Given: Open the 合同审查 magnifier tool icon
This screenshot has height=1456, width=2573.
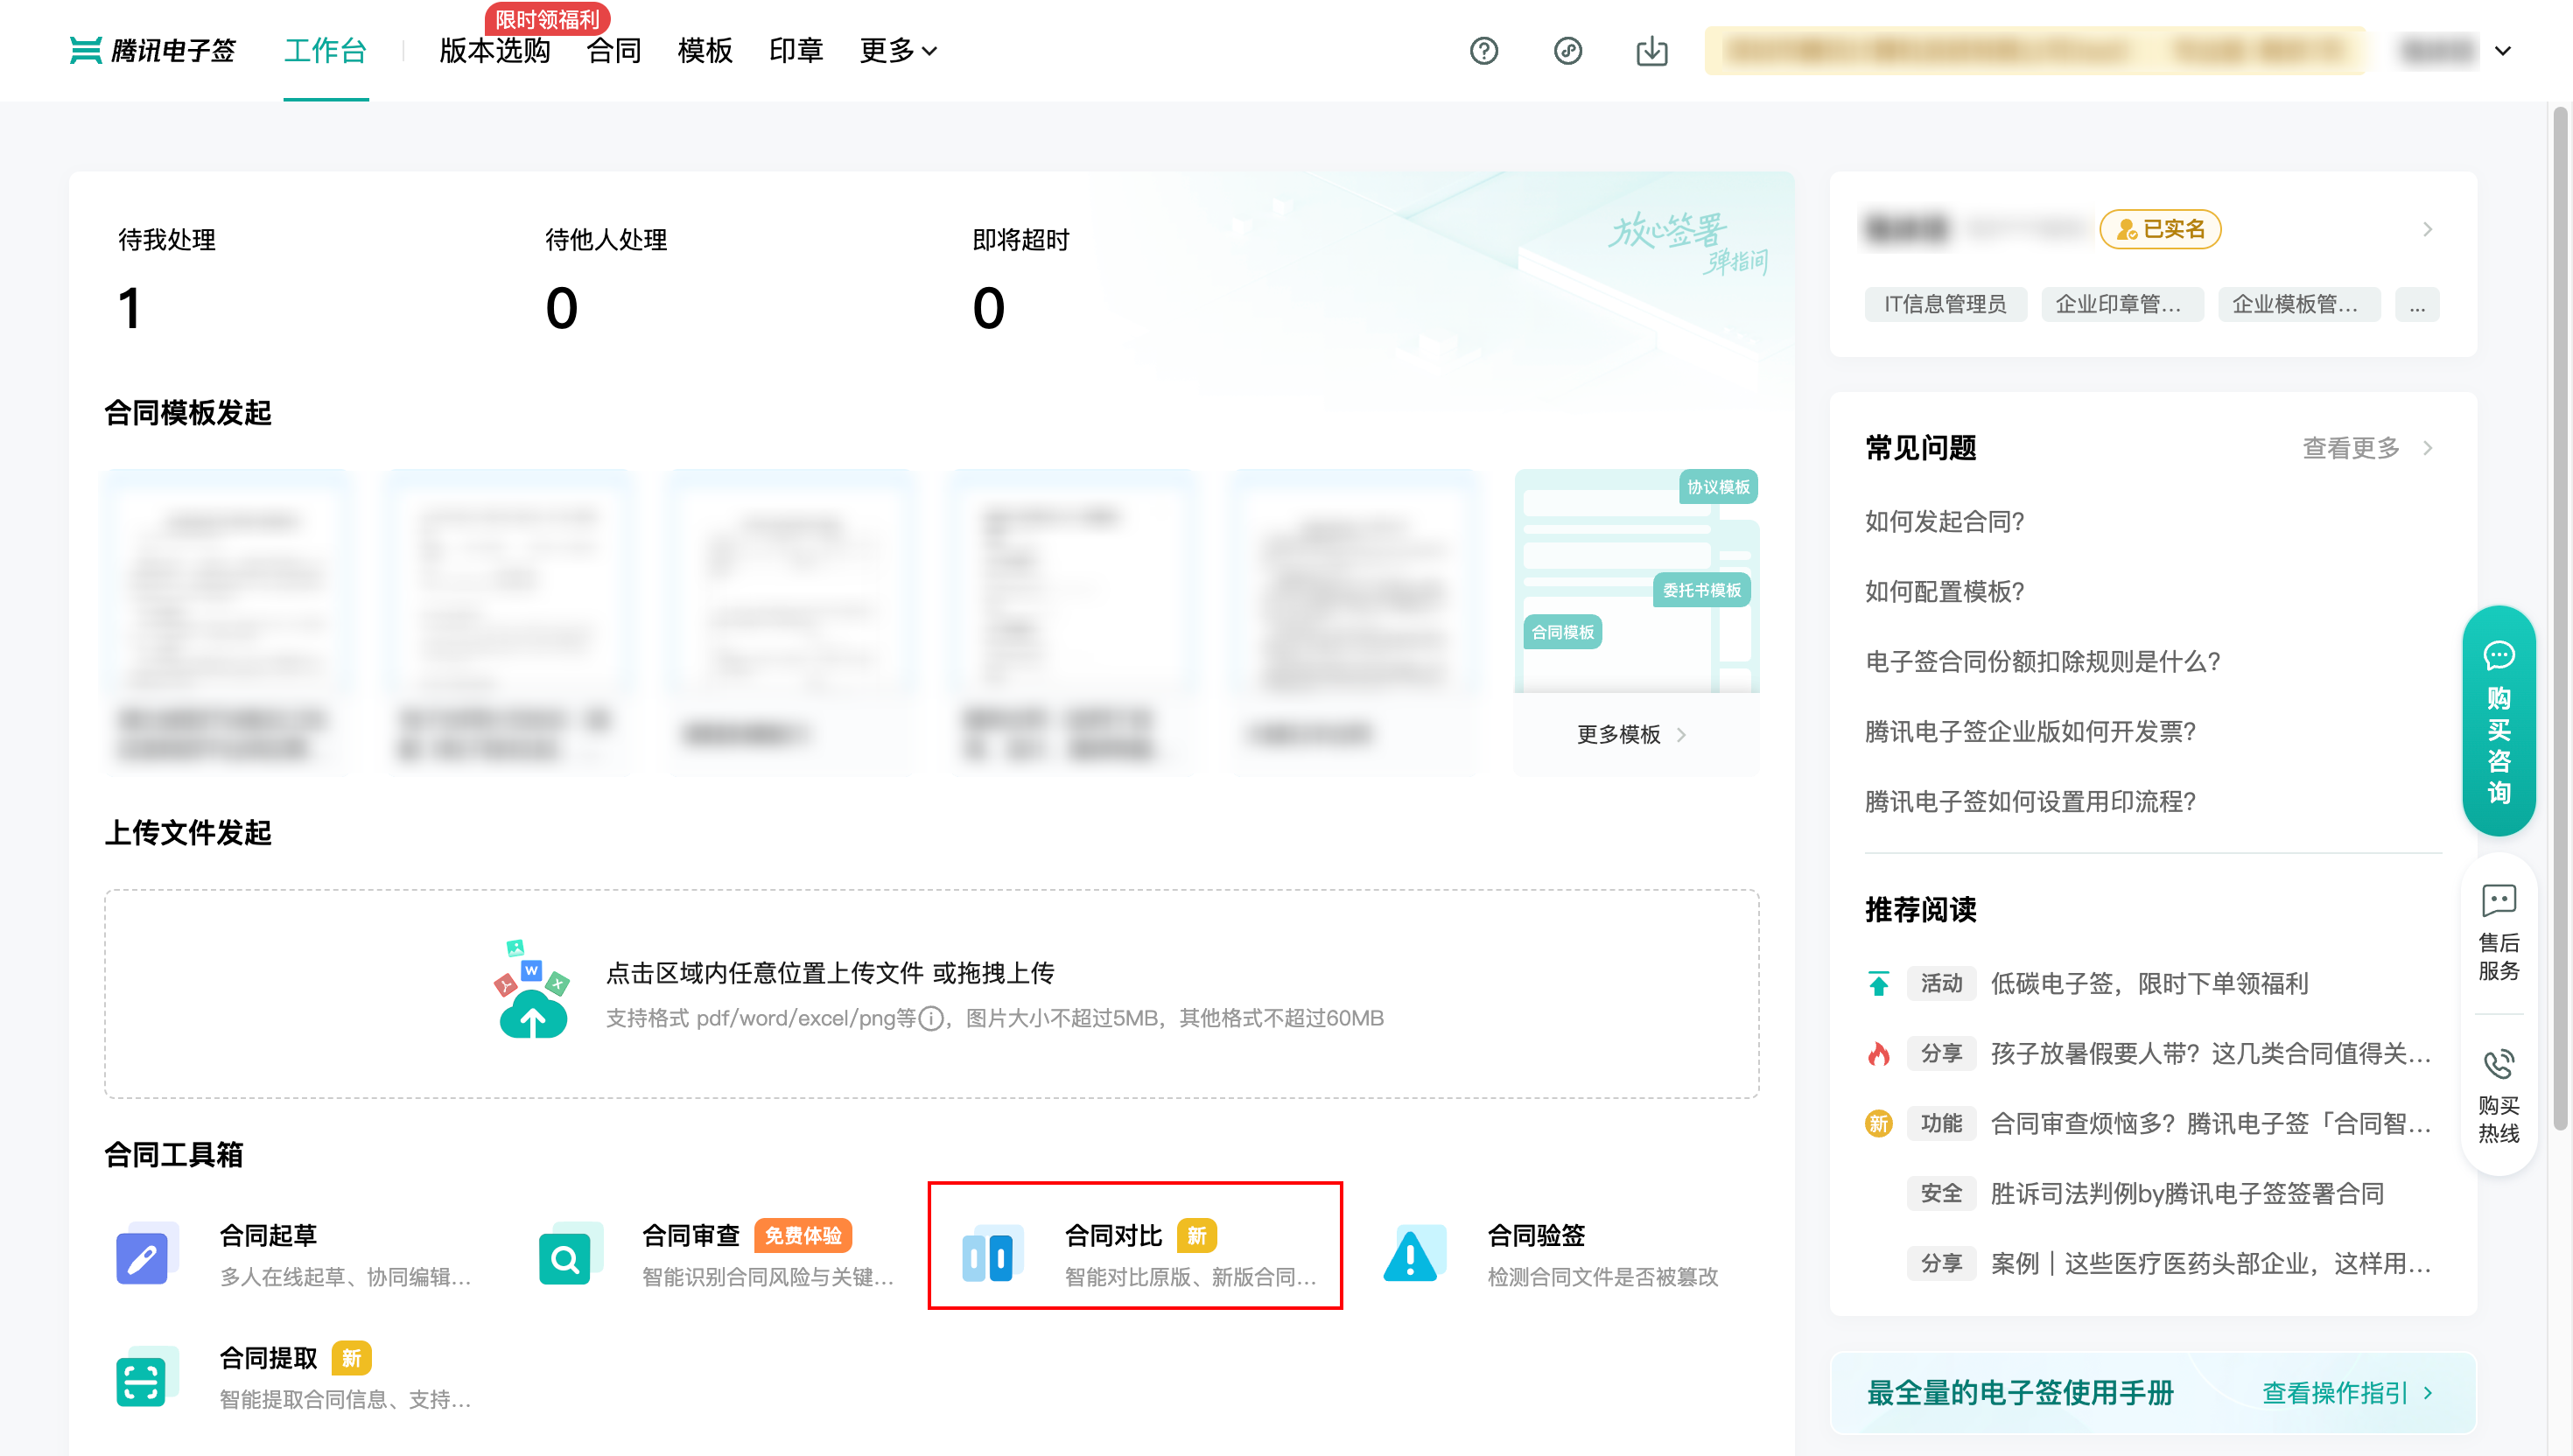Looking at the screenshot, I should pyautogui.click(x=565, y=1256).
